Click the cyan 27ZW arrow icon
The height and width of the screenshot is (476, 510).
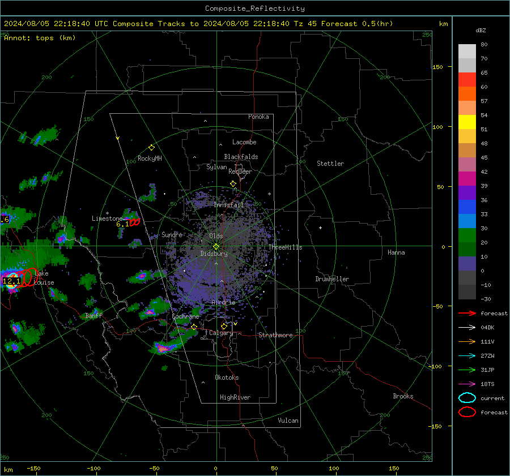467,356
